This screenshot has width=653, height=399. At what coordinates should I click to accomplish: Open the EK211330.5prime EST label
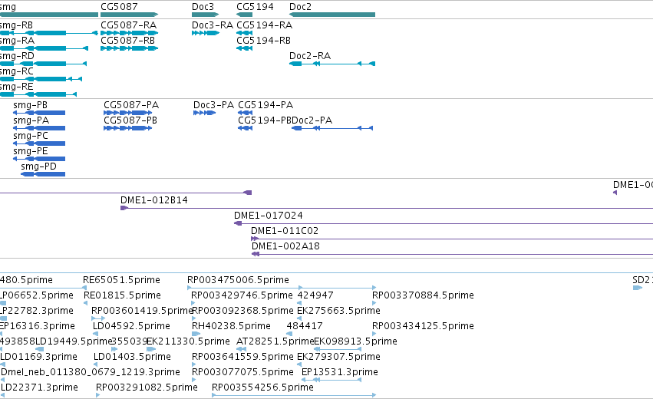click(188, 341)
